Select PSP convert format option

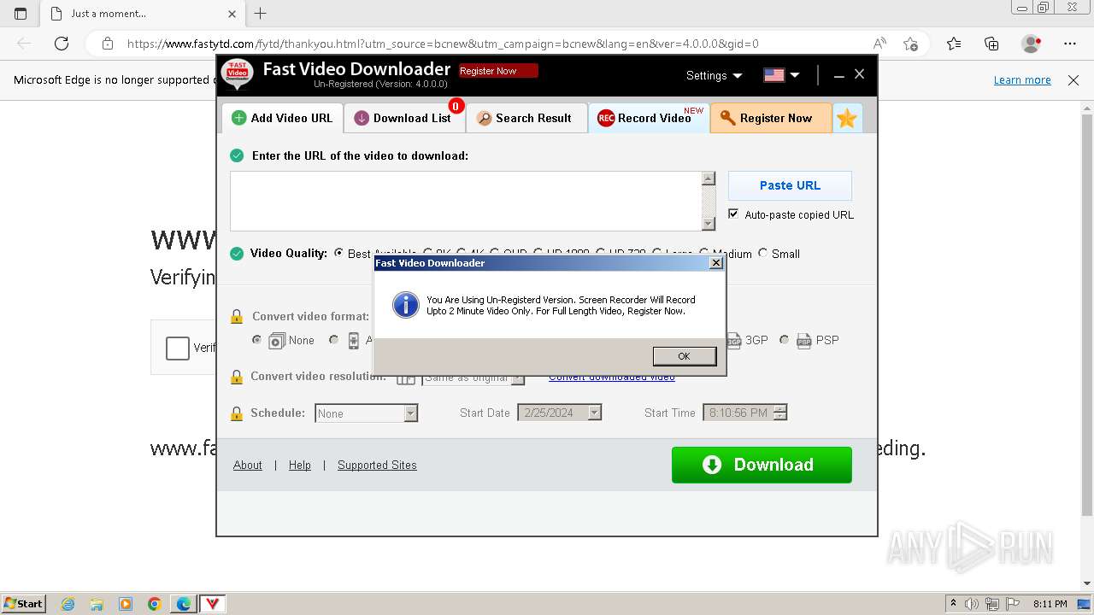click(784, 340)
